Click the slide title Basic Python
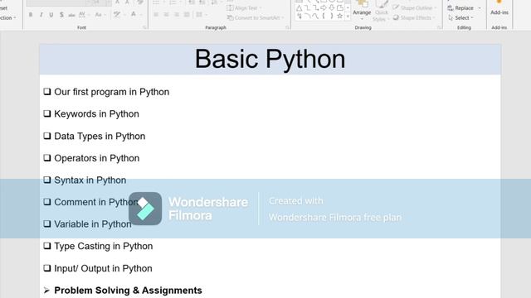Screen dimensions: 531x298 [x=270, y=59]
